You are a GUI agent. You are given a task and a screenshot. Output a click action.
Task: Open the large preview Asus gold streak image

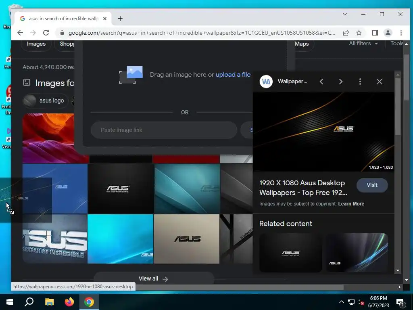323,132
